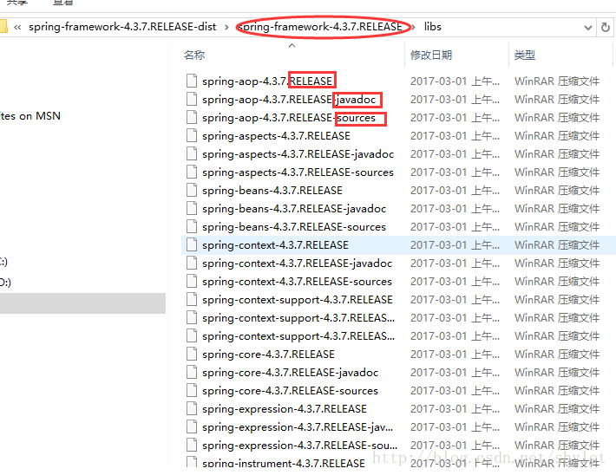Sort files by 修改日期 column header
The height and width of the screenshot is (475, 616).
[431, 55]
